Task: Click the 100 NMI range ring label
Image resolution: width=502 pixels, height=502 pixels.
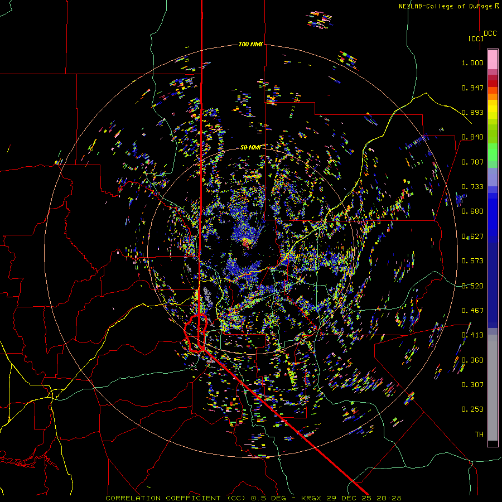Action: pos(250,44)
